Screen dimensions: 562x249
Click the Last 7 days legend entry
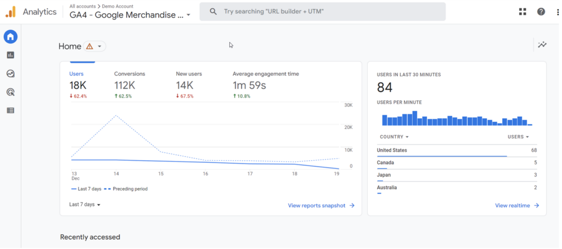(x=86, y=189)
